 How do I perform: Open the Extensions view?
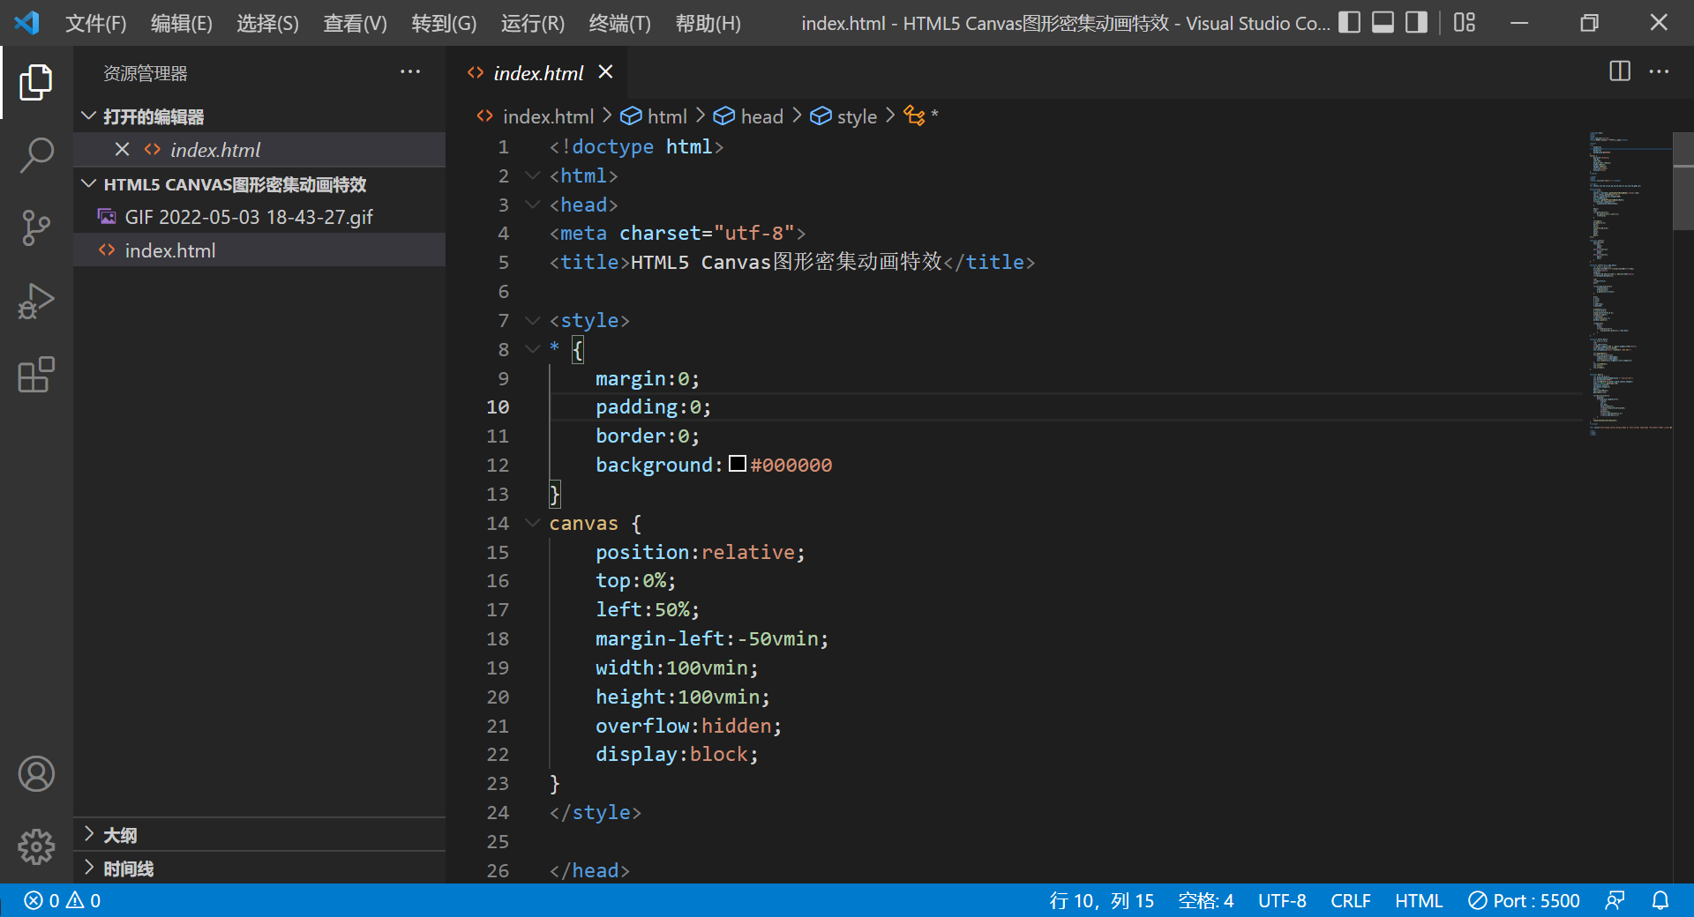36,375
